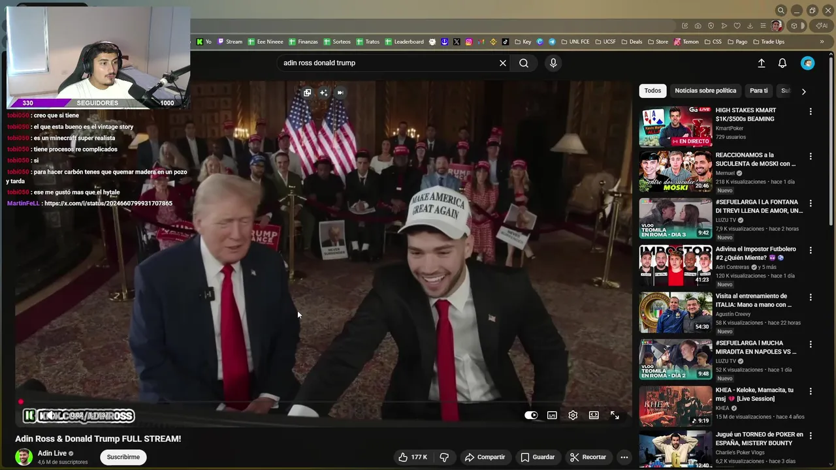Pause the video with the play/pause button
836x470 pixels.
coord(29,416)
